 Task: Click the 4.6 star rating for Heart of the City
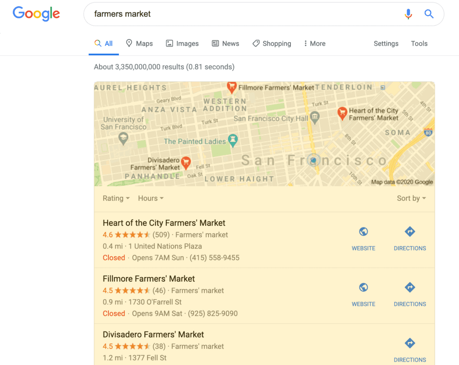click(x=126, y=235)
